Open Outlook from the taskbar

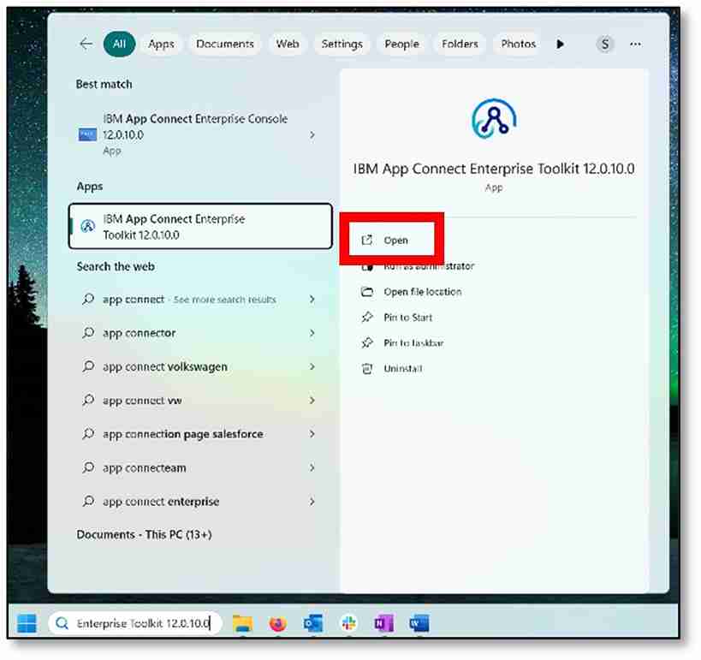point(313,623)
